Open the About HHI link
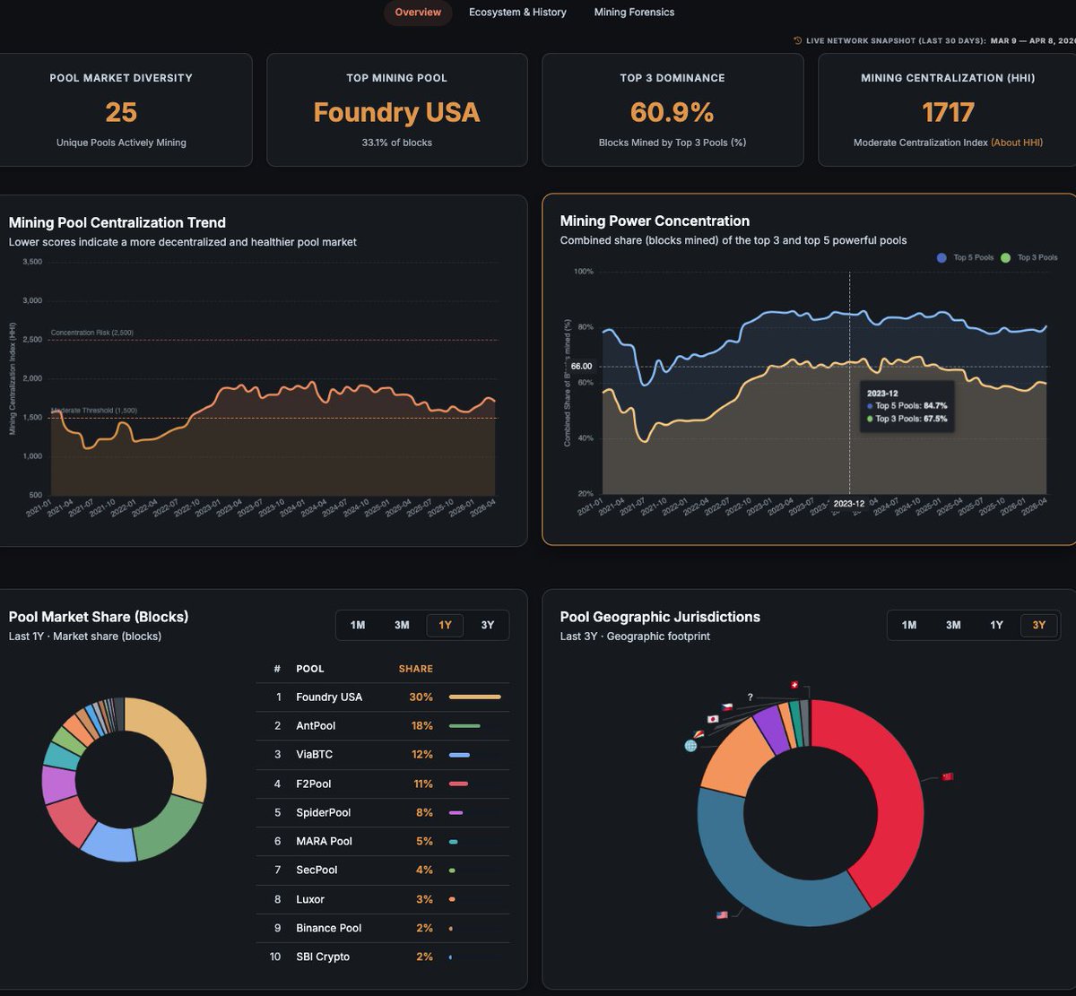Screen dimensions: 1076x996 [x=1017, y=143]
